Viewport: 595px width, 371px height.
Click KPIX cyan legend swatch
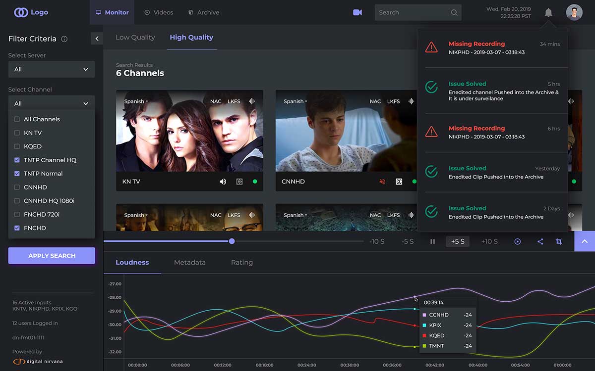click(x=424, y=325)
